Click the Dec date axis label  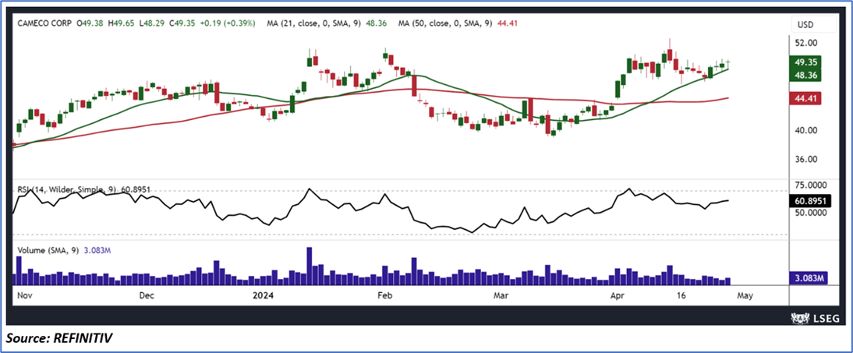tap(147, 296)
